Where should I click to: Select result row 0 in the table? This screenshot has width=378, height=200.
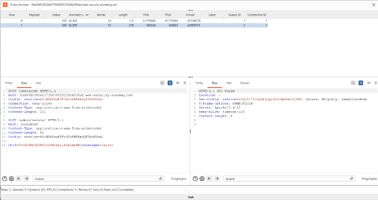point(134,21)
